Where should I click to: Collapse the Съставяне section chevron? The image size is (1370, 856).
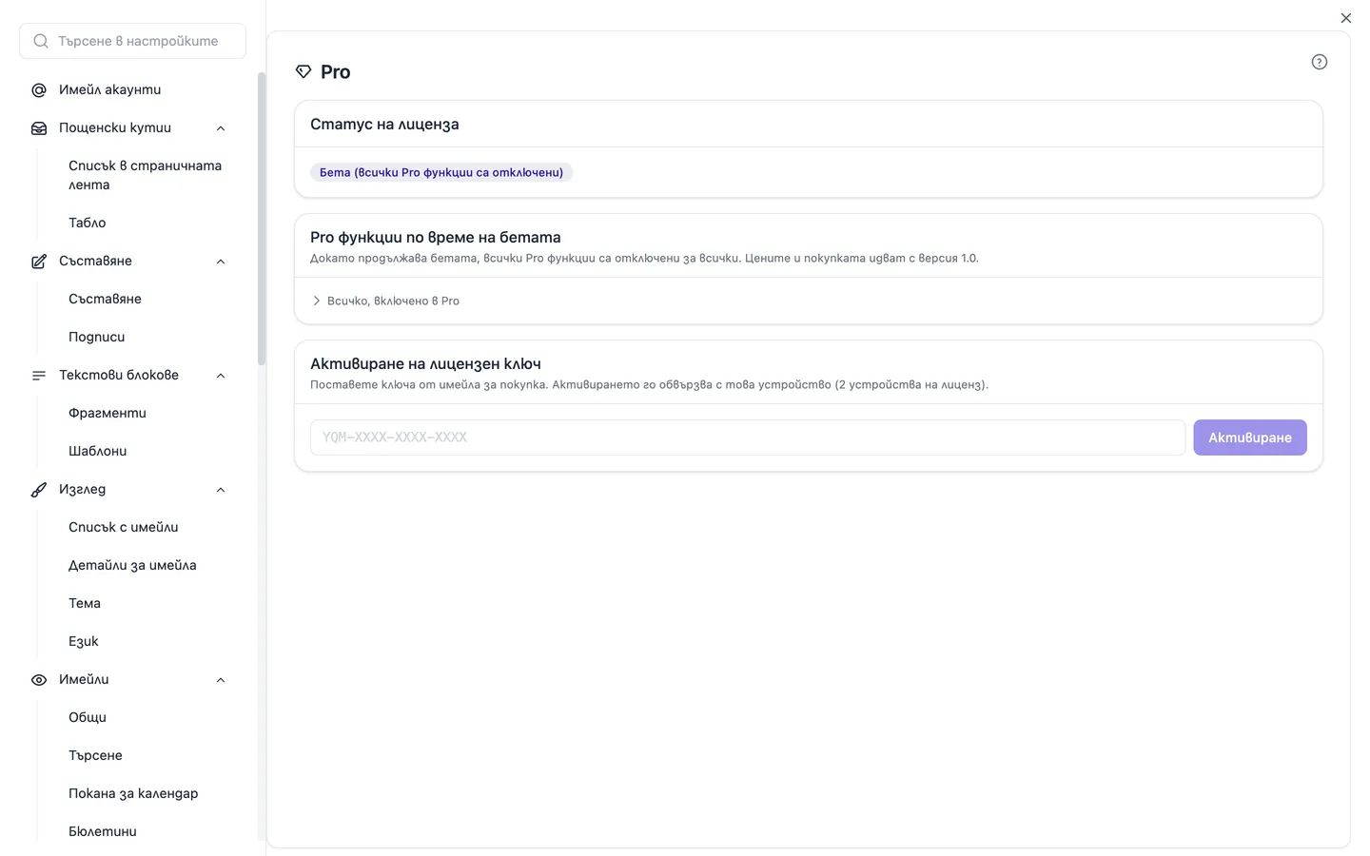click(x=221, y=261)
